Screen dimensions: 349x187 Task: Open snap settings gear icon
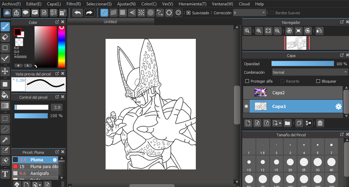[178, 13]
